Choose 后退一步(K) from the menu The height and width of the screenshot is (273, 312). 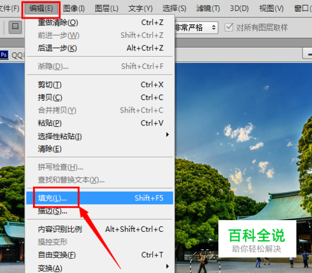100,48
